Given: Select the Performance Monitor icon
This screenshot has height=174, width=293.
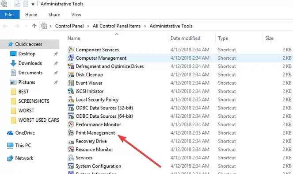Looking at the screenshot, I should [71, 124].
